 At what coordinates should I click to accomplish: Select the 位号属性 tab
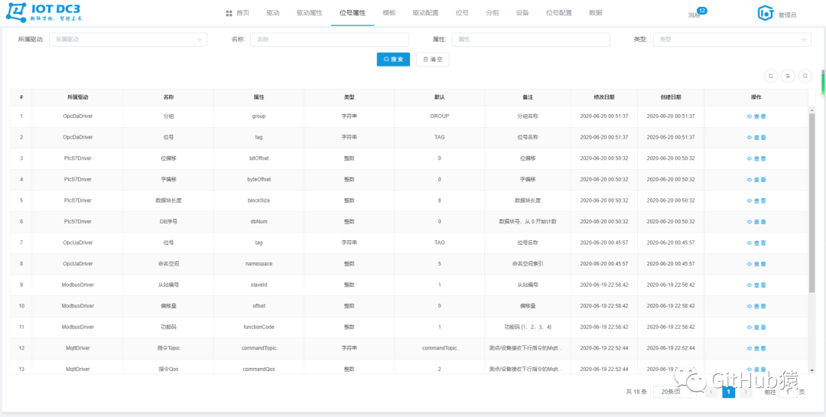point(353,13)
